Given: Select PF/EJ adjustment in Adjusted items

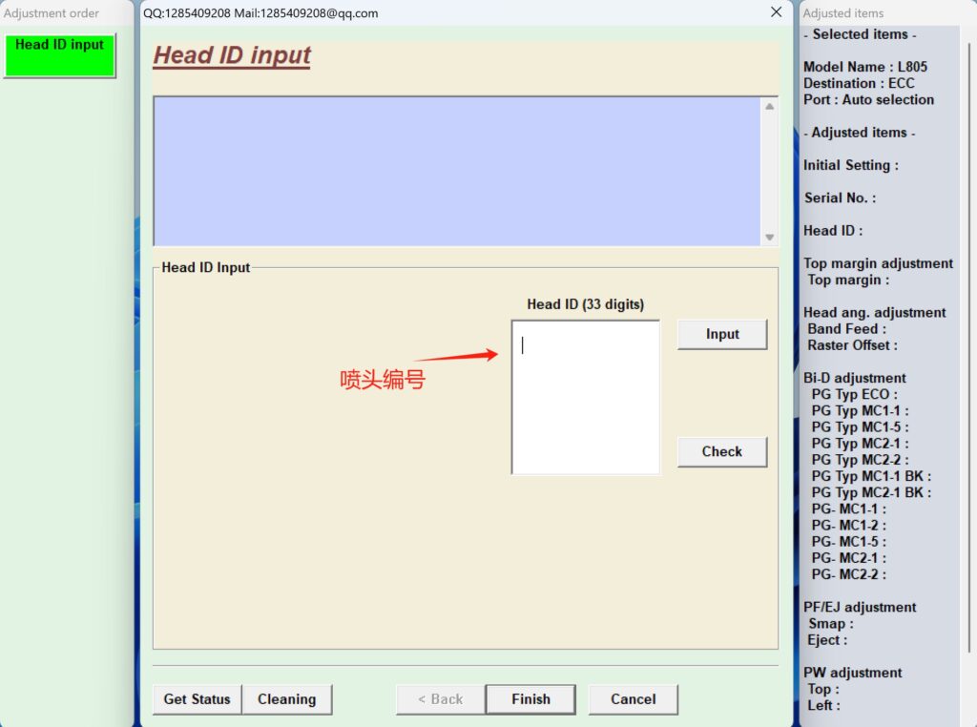Looking at the screenshot, I should click(x=859, y=607).
